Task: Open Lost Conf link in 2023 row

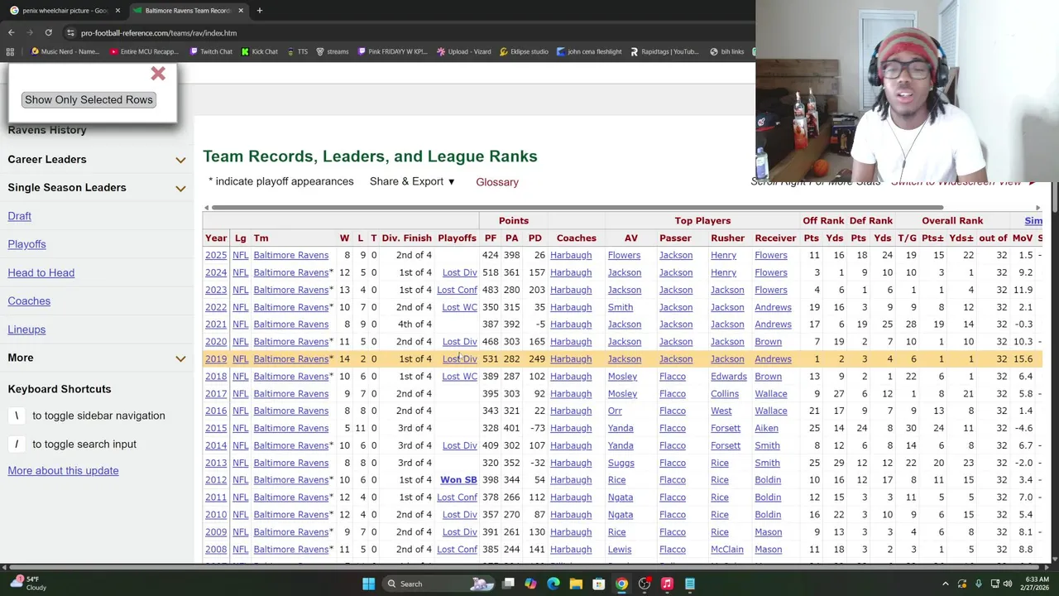Action: click(x=457, y=290)
